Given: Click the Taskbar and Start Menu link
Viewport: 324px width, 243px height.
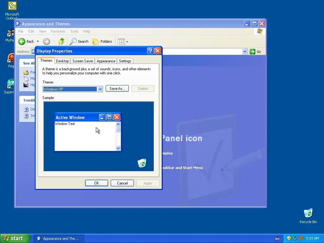Looking at the screenshot, I should point(183,168).
